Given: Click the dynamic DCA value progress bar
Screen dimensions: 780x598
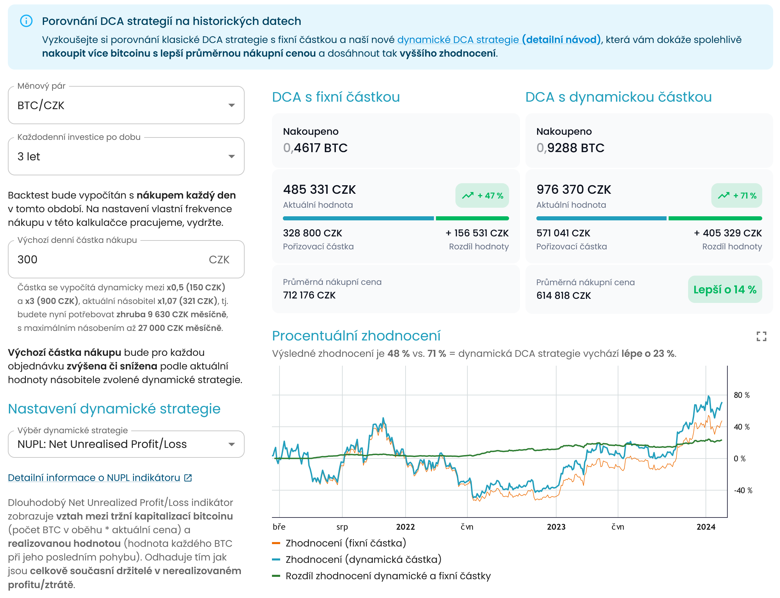Looking at the screenshot, I should coord(649,218).
